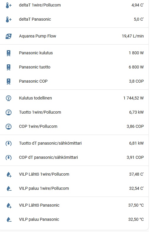The height and width of the screenshot is (232, 153).
Task: Select the VILP paluu 1wire/Pollucom label
Action: pos(44,188)
